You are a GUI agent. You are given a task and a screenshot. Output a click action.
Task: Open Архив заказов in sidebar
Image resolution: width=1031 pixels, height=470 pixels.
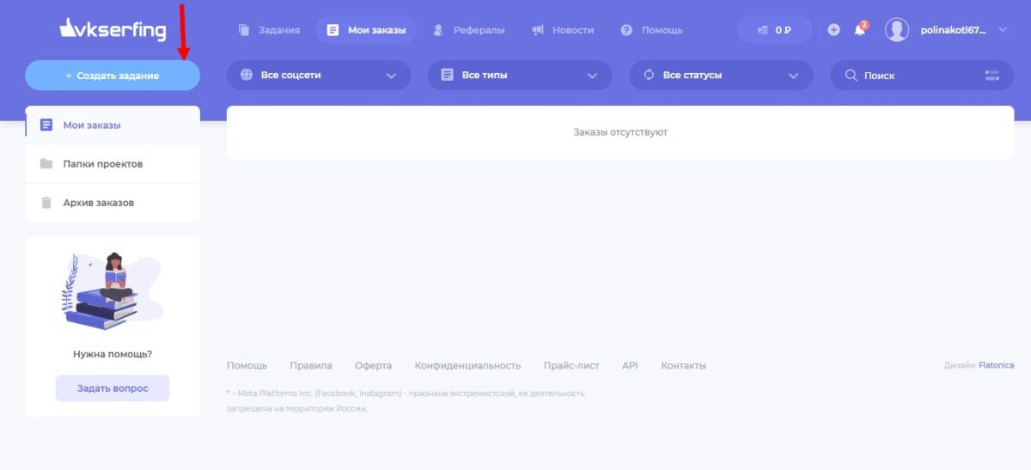[113, 203]
